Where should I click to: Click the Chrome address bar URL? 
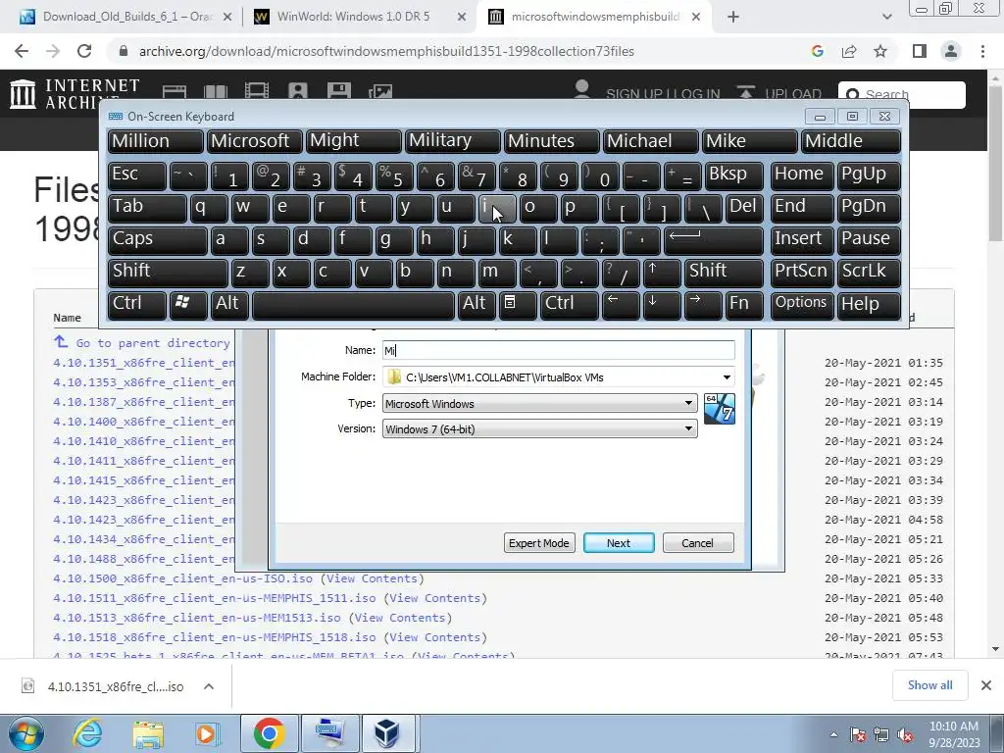[x=386, y=51]
